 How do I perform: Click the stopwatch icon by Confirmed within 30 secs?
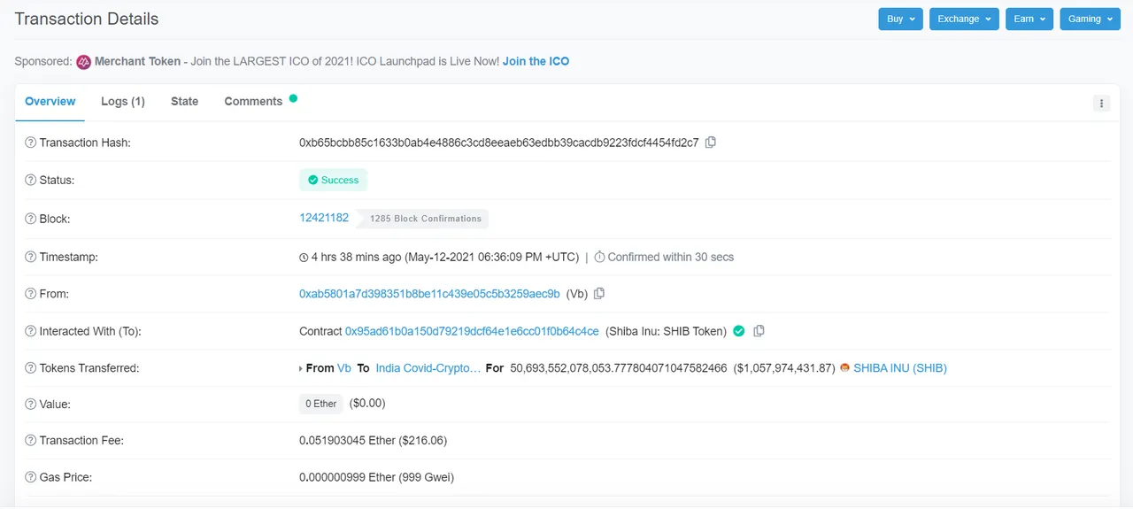pos(599,257)
